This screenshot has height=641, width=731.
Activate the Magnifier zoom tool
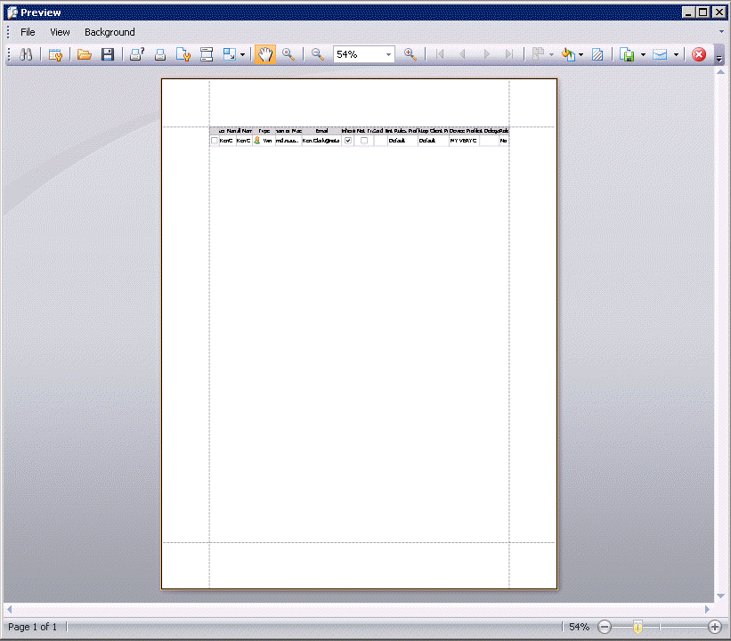pyautogui.click(x=288, y=54)
